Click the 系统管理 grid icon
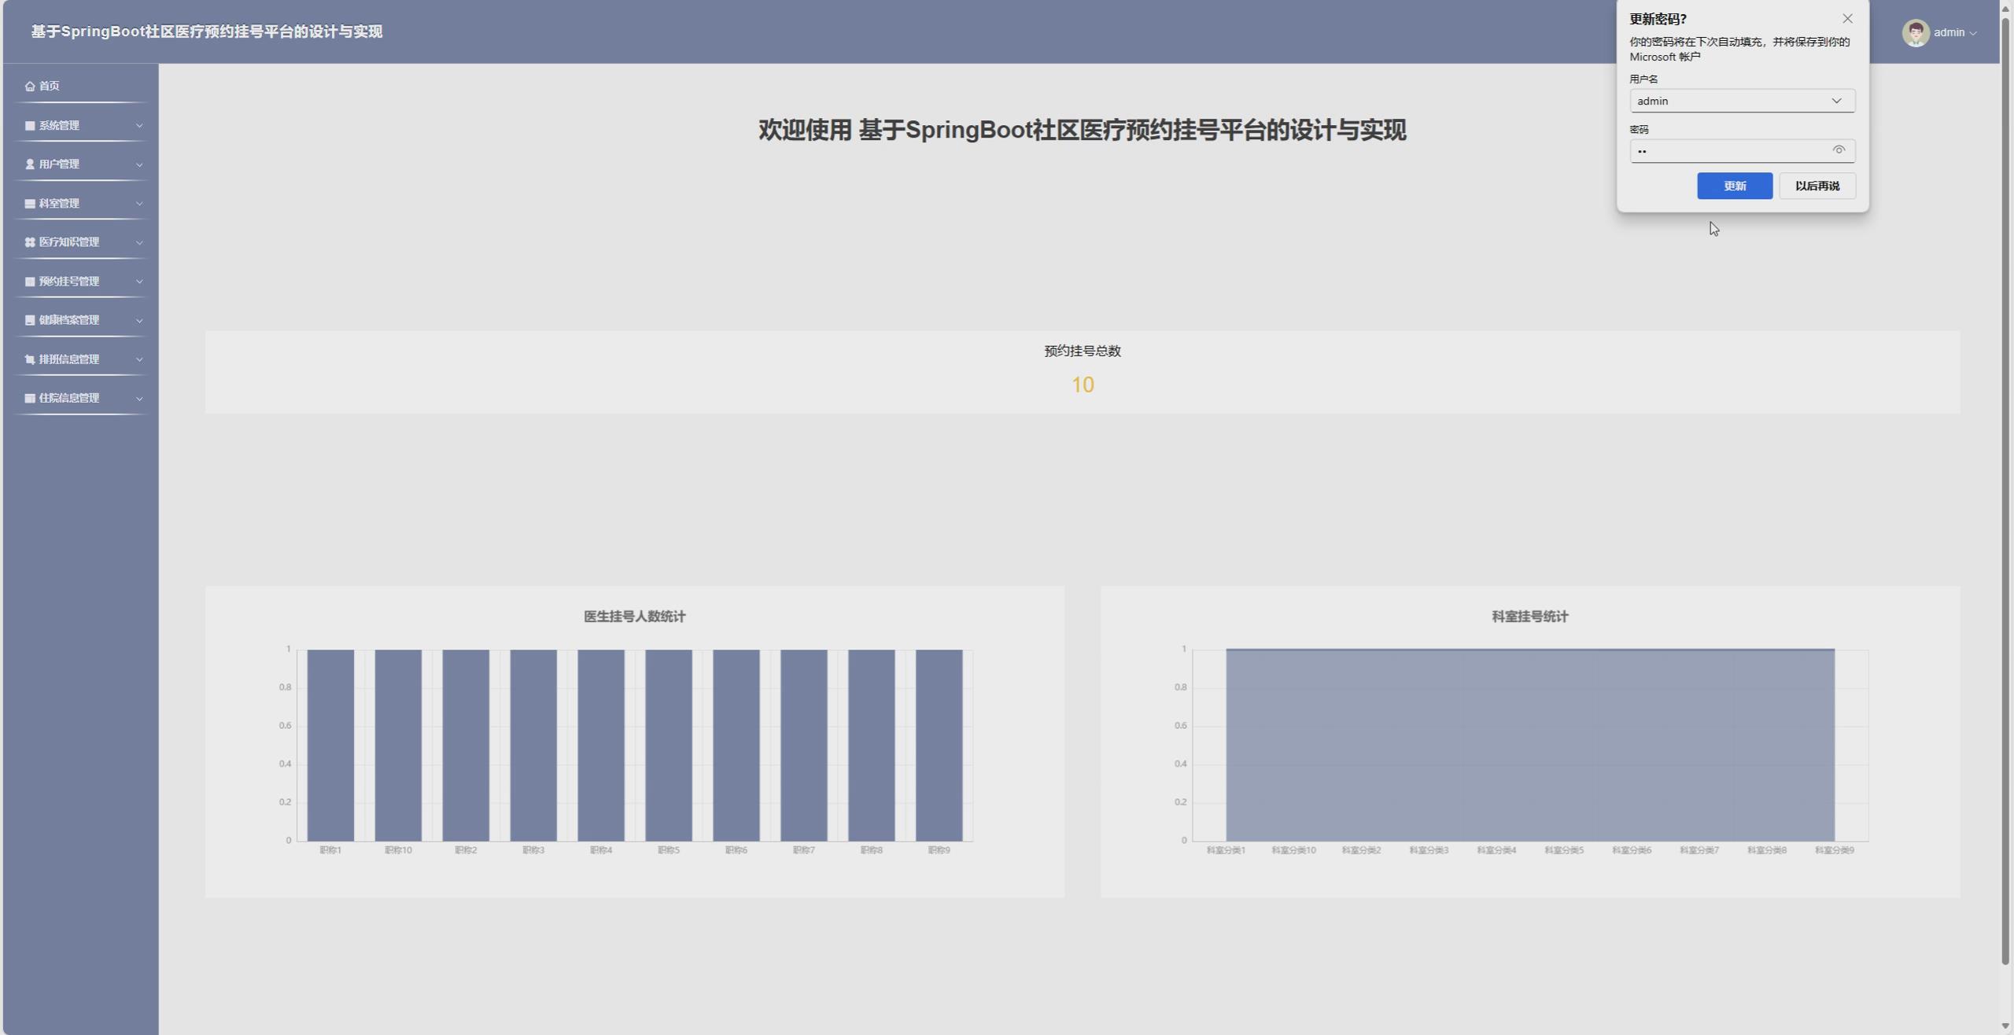 [30, 125]
